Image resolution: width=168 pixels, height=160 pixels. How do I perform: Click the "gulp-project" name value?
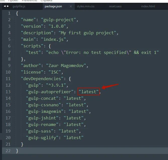(59, 20)
